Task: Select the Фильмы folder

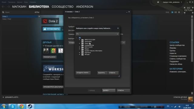Action: [87, 54]
